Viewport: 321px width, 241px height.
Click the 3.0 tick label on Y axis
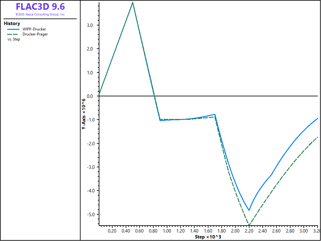[90, 25]
